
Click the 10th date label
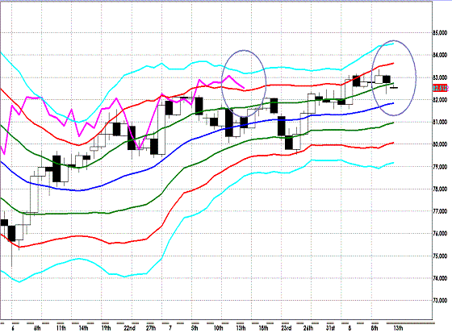(218, 328)
